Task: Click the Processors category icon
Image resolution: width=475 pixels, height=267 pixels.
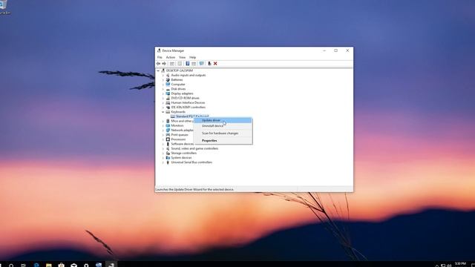Action: (168, 139)
